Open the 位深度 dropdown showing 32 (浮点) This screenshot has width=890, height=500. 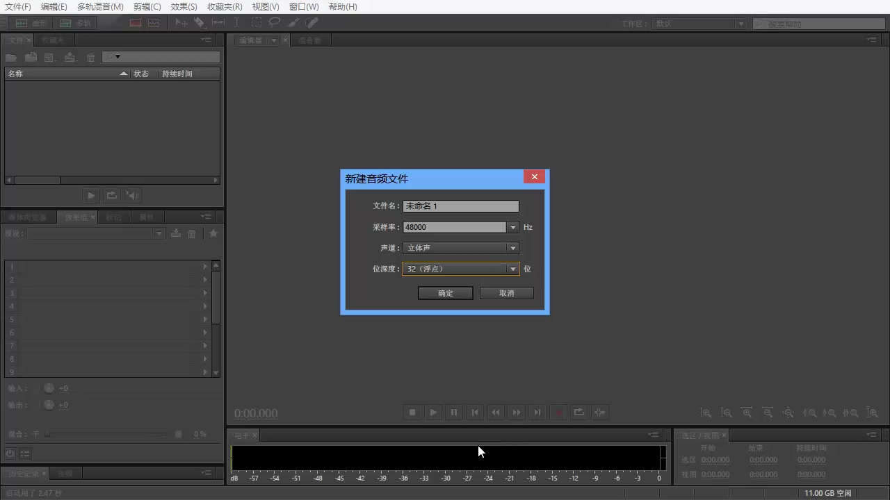[460, 269]
